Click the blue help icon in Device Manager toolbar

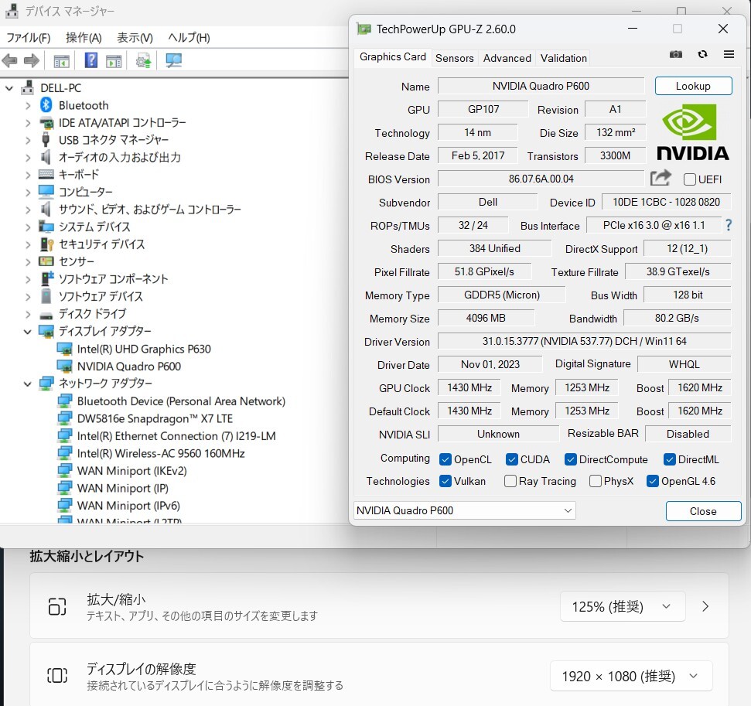[x=90, y=60]
